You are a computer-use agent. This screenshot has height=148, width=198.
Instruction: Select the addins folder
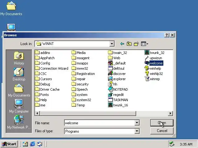tap(43, 53)
